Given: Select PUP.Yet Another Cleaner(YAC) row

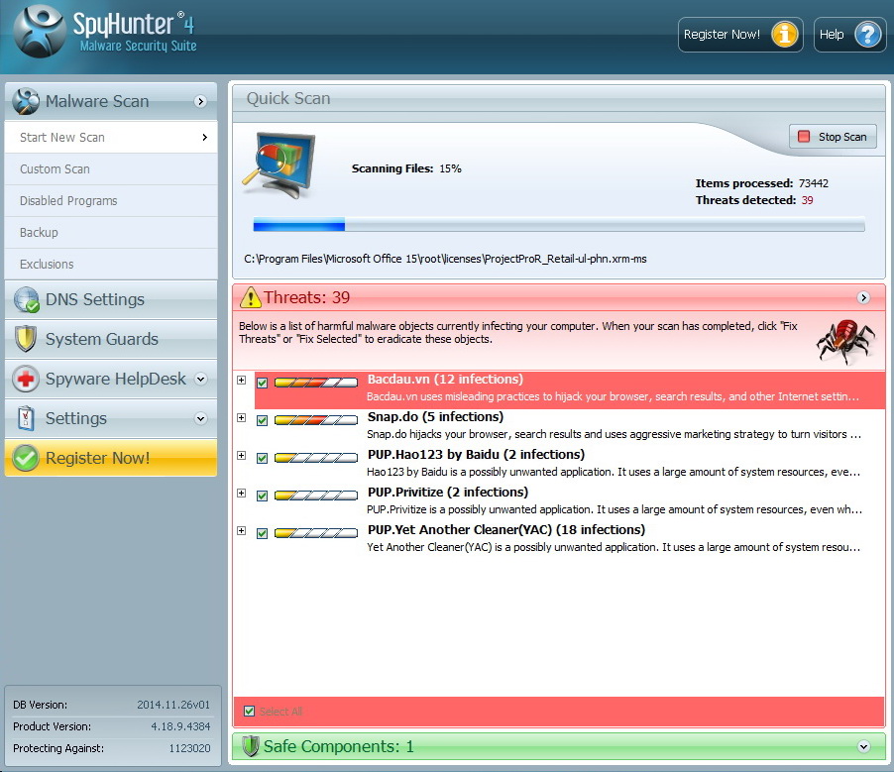Looking at the screenshot, I should [570, 539].
